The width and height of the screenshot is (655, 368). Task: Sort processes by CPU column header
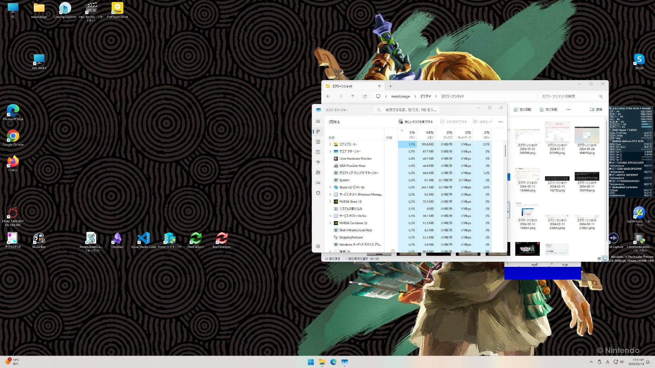click(x=407, y=135)
